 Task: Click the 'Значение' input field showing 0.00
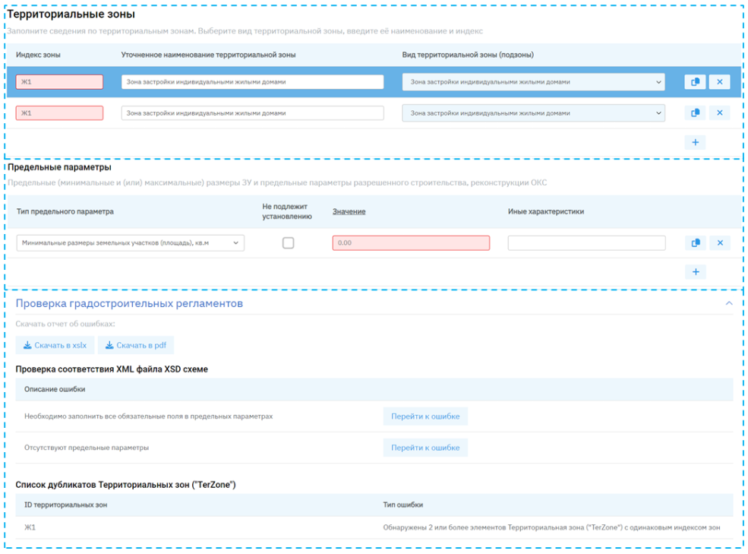coord(411,243)
